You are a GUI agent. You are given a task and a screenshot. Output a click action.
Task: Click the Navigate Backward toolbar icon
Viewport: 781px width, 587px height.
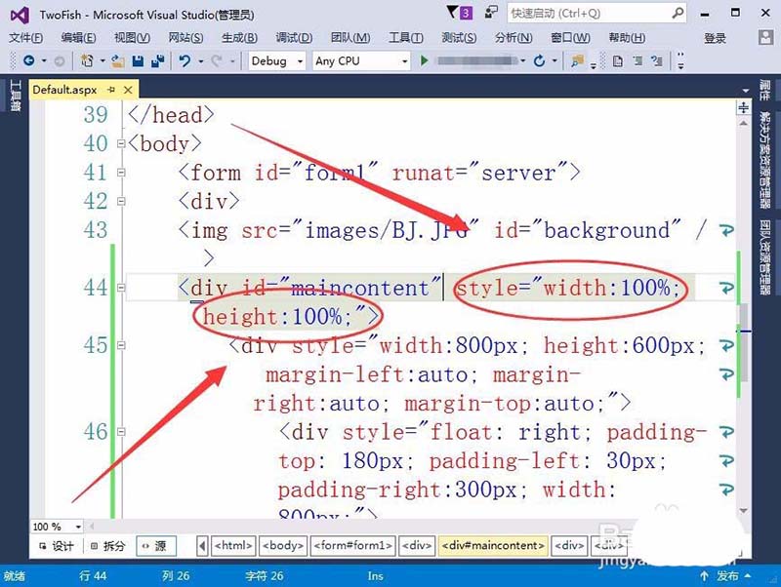click(x=28, y=60)
